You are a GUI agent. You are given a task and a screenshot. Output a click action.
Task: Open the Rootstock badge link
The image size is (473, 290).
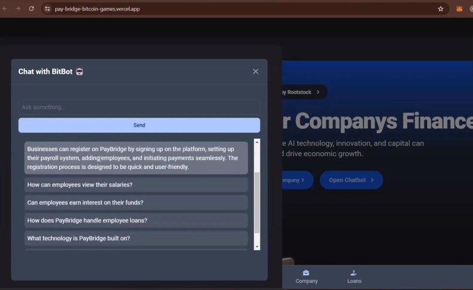pyautogui.click(x=305, y=92)
